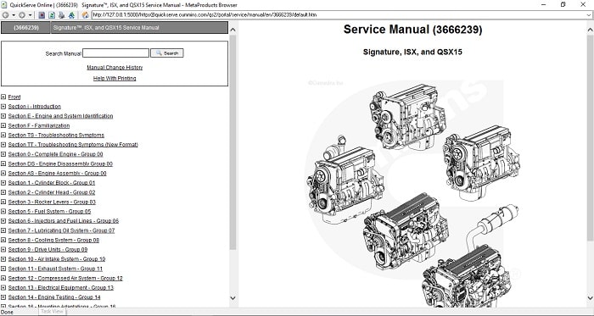The image size is (594, 316).
Task: Click the Refresh page toolbar icon
Action: click(52, 15)
